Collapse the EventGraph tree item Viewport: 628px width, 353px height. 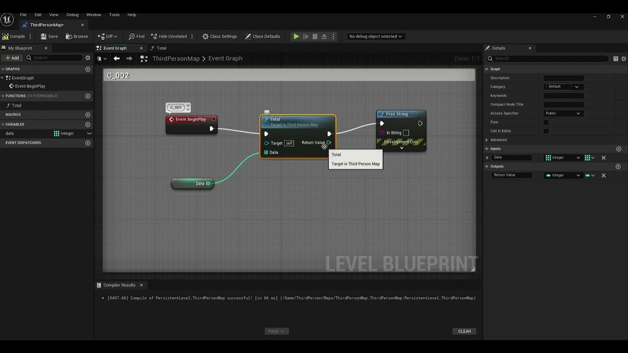2,78
